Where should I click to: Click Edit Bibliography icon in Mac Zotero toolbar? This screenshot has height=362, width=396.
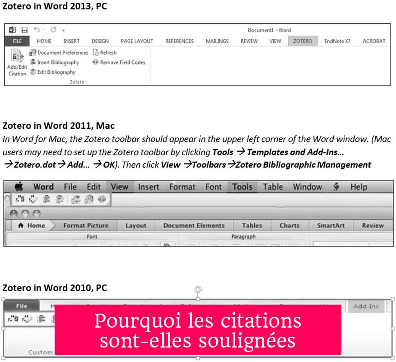tap(60, 199)
